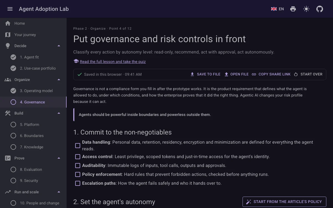Click the Run and scale trend icon

(8, 192)
